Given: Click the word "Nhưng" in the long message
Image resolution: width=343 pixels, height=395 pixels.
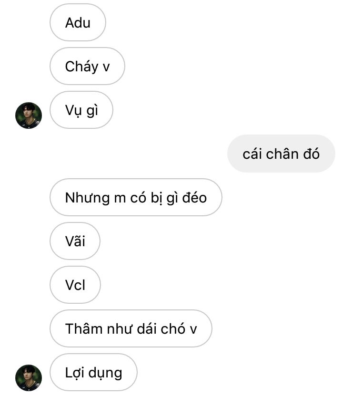Looking at the screenshot, I should pyautogui.click(x=87, y=198).
